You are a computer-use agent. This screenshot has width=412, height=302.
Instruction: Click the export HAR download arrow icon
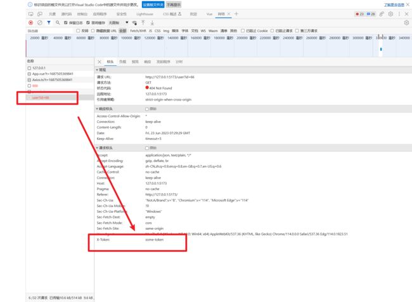(x=152, y=23)
